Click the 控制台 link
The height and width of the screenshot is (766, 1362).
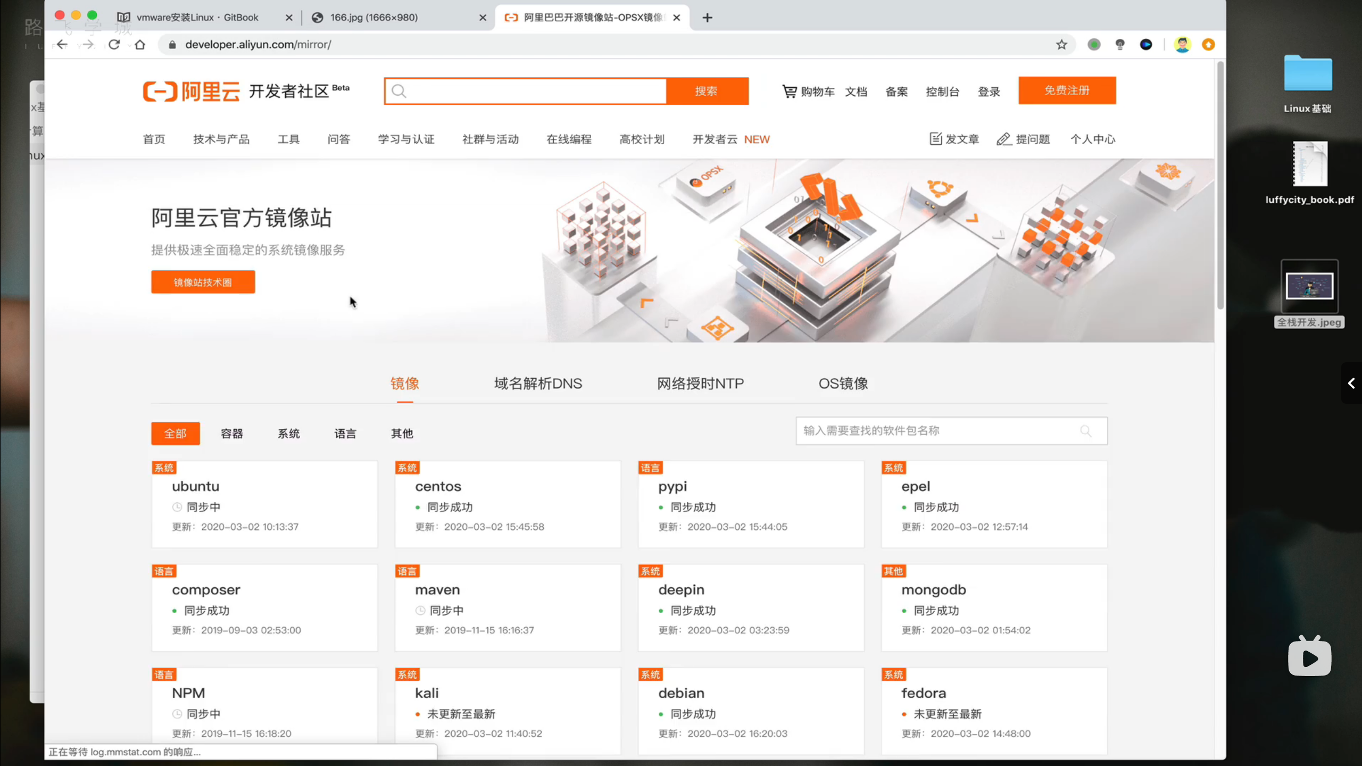tap(942, 91)
